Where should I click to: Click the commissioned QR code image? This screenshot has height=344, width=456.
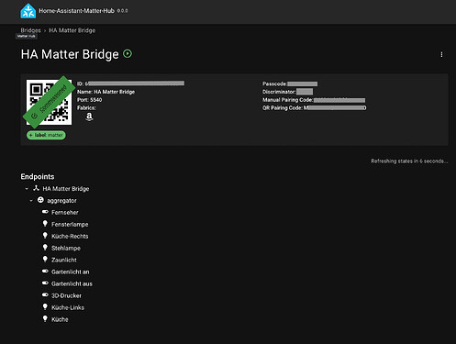(x=49, y=102)
